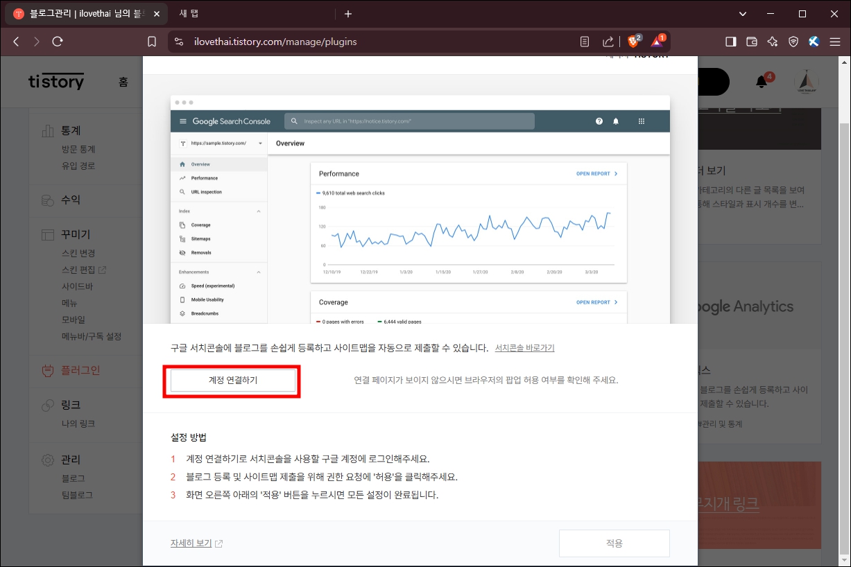Click the 통계 chart icon in sidebar
Image resolution: width=851 pixels, height=567 pixels.
48,130
